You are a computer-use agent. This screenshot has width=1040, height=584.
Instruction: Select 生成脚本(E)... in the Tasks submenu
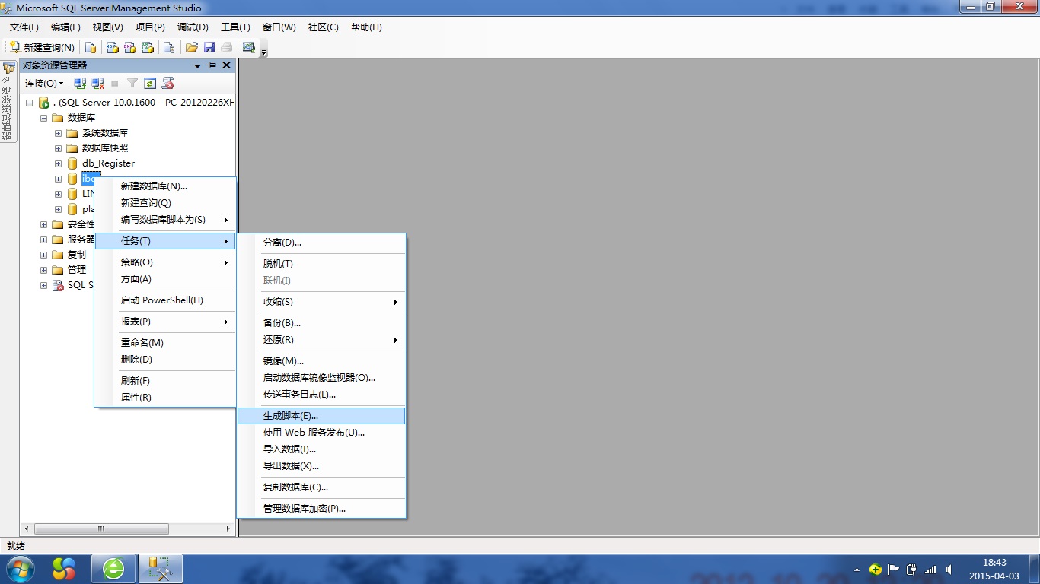321,416
